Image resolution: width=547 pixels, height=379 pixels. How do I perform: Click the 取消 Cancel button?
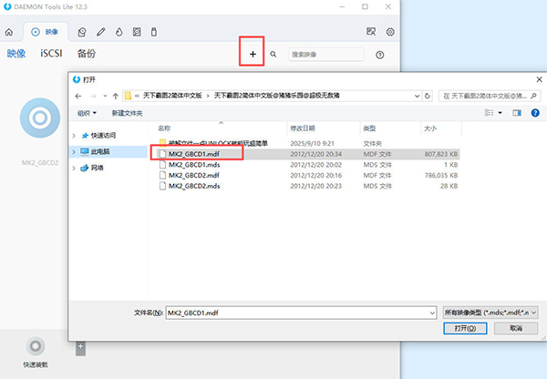[517, 328]
